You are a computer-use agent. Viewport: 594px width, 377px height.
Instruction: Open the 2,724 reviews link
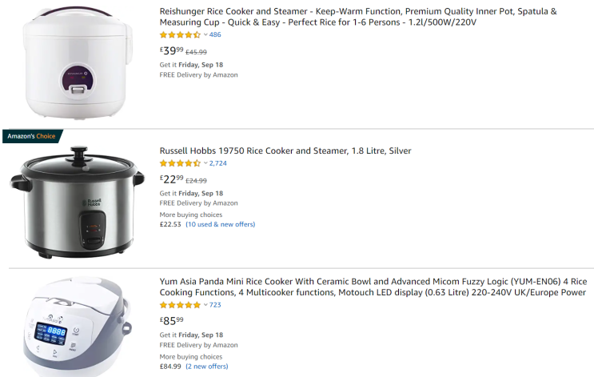tap(218, 163)
